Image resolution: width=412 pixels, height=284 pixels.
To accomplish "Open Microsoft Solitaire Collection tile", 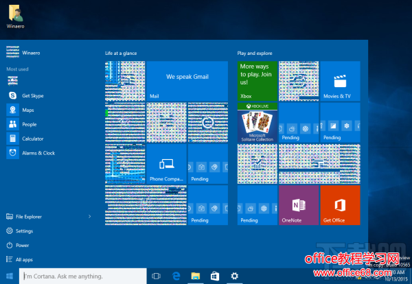I will 257,122.
